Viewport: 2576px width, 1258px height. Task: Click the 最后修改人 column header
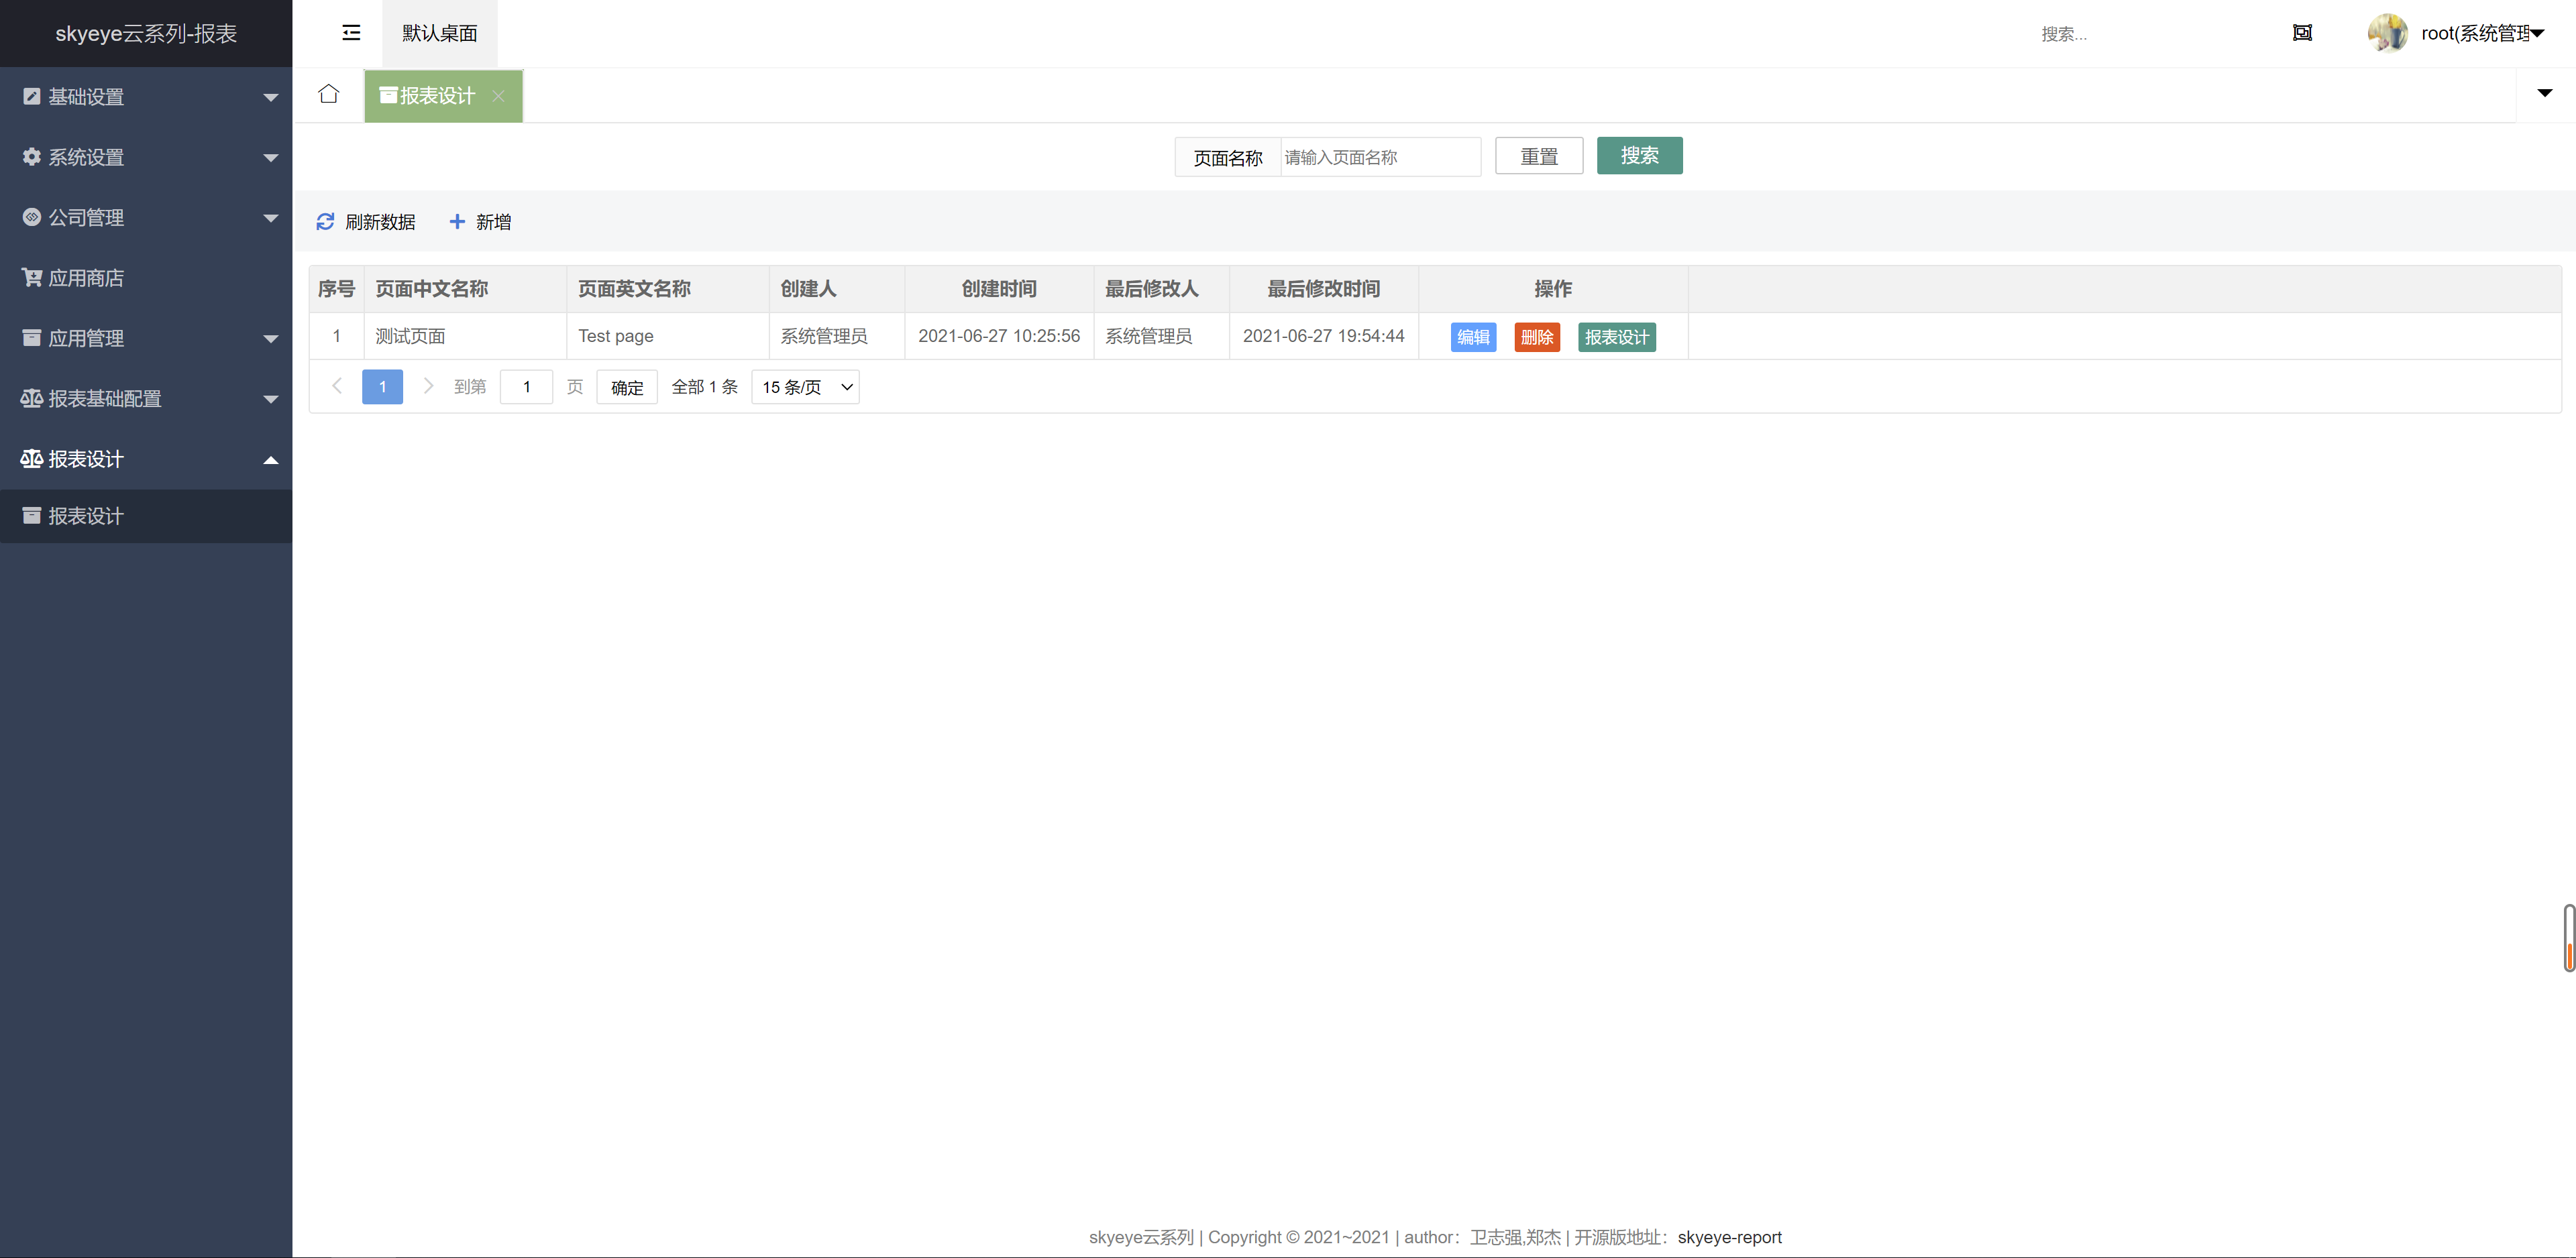[1162, 289]
